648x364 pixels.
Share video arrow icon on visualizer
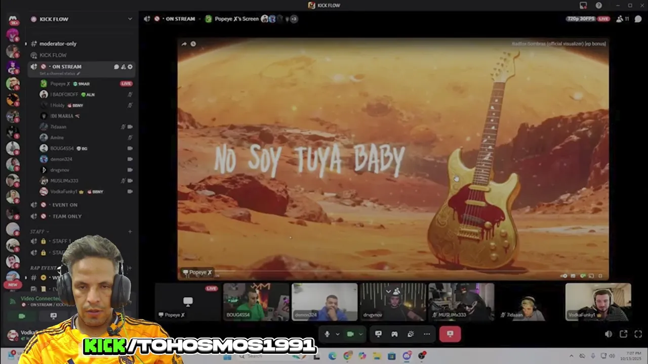tap(184, 44)
